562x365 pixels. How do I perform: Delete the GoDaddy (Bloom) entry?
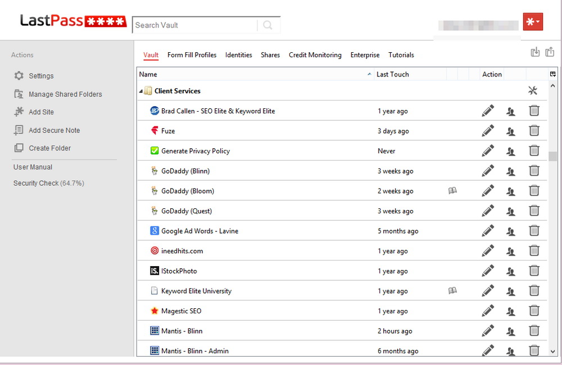click(534, 191)
